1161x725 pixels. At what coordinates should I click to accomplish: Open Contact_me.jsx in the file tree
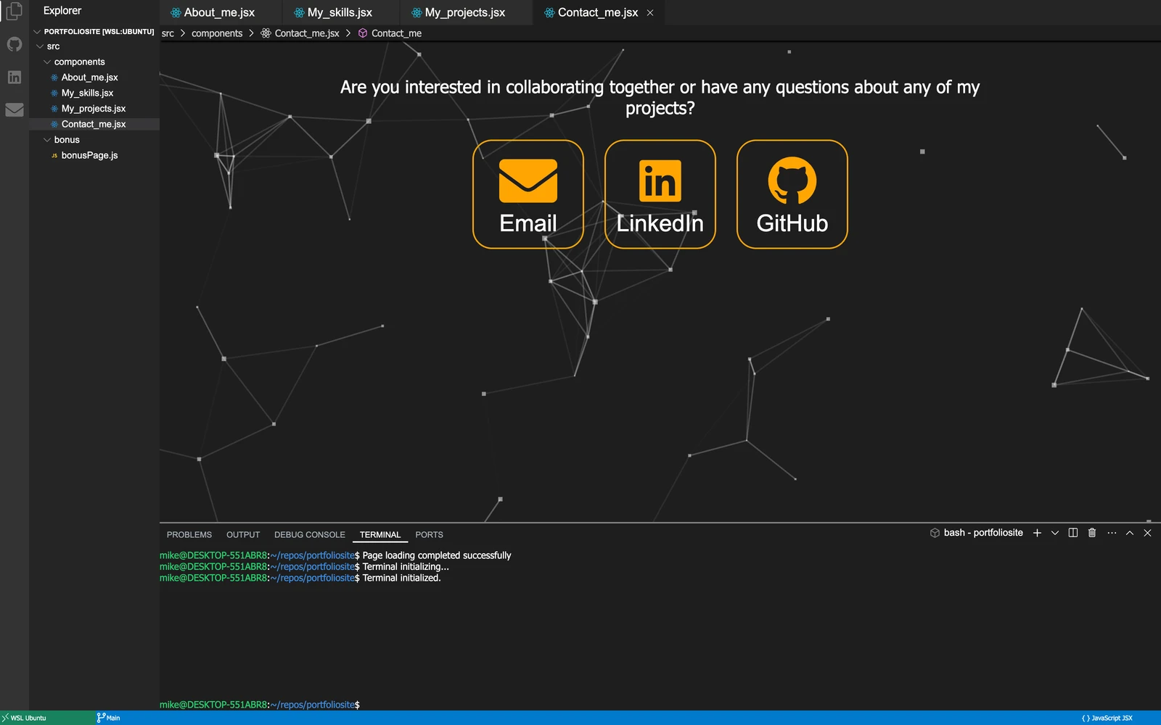[x=93, y=124]
